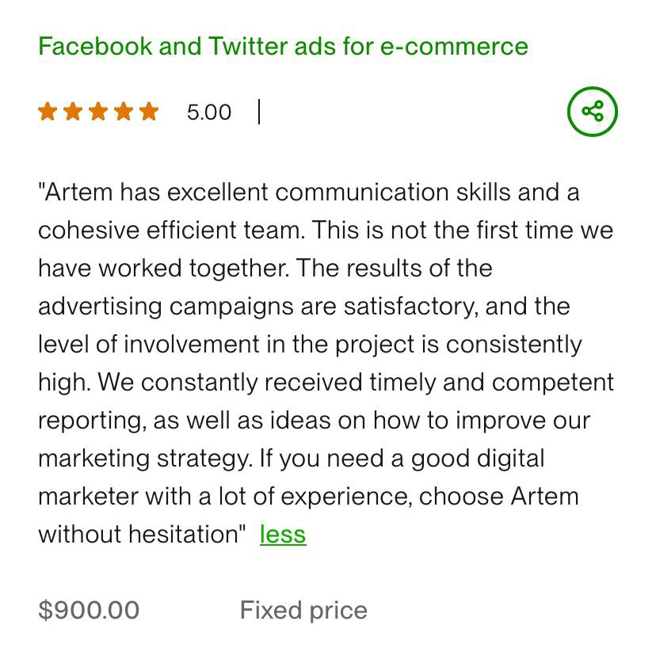Viewport: 656px width, 663px height.
Task: Collapse the review with the less link
Action: 283,535
